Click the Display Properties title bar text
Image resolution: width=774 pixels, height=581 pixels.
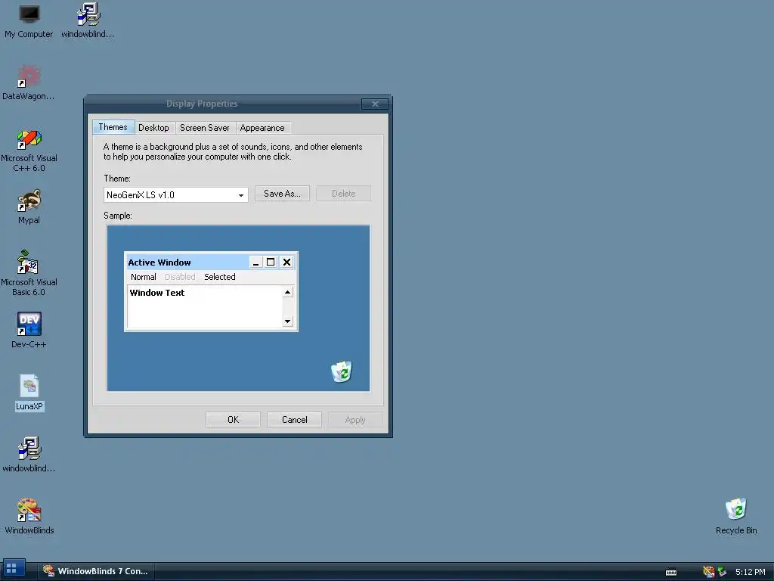202,104
